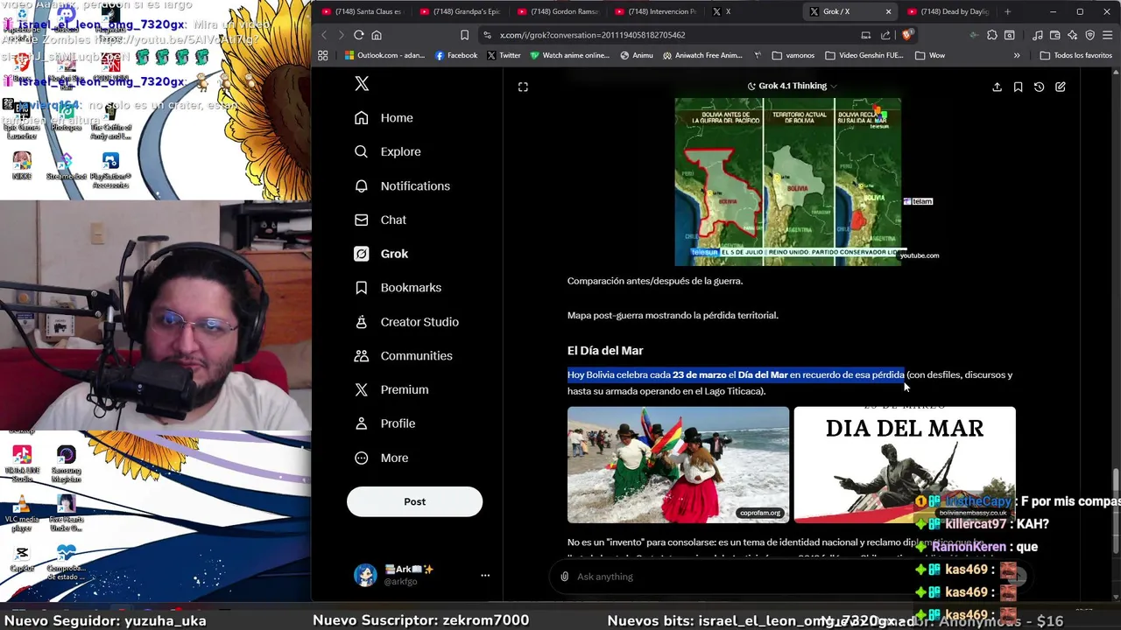Open the bookmarks bar apps grid icon
Screen dimensions: 1121x630
(322, 55)
